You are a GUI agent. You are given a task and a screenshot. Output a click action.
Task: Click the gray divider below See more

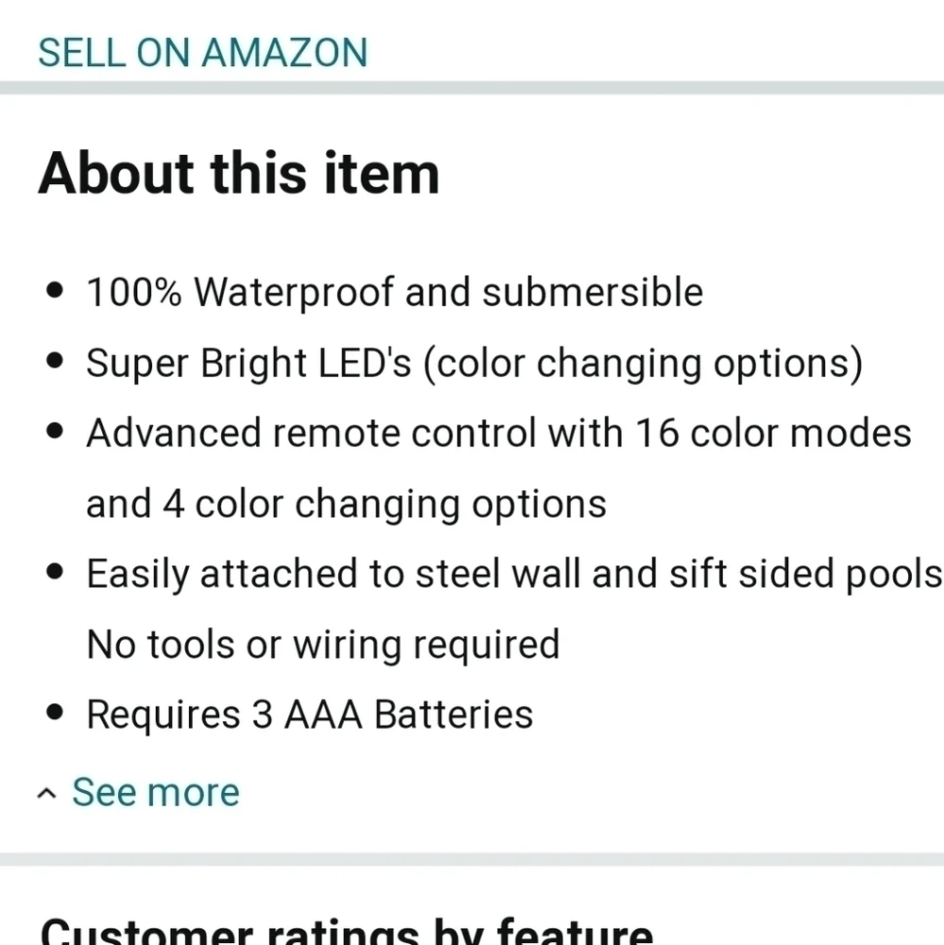[472, 860]
